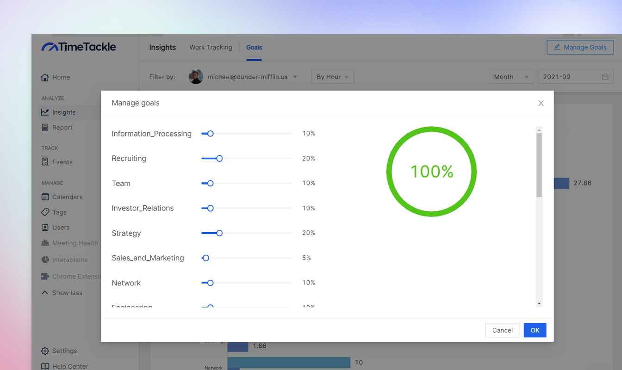Open Chrome Extension in the sidebar
This screenshot has width=622, height=370.
pyautogui.click(x=71, y=276)
